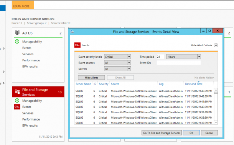Select event row dated 11/11/2012 9:43:39 PM

(144, 91)
